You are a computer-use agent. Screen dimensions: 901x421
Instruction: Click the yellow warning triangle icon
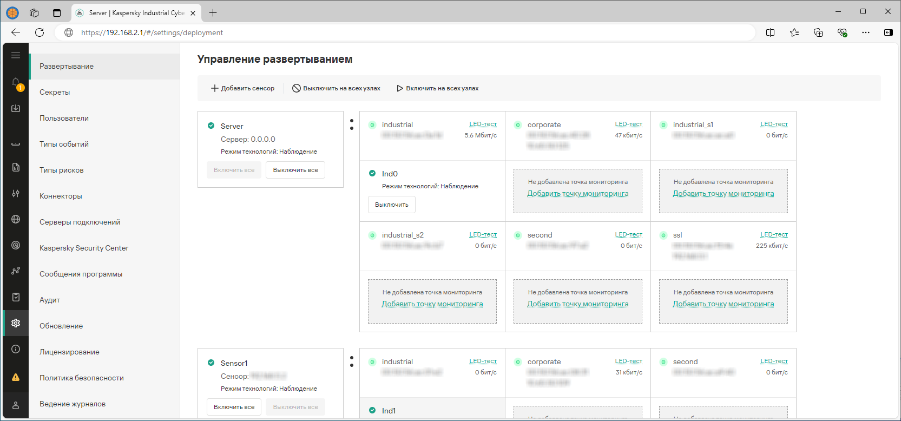point(16,377)
